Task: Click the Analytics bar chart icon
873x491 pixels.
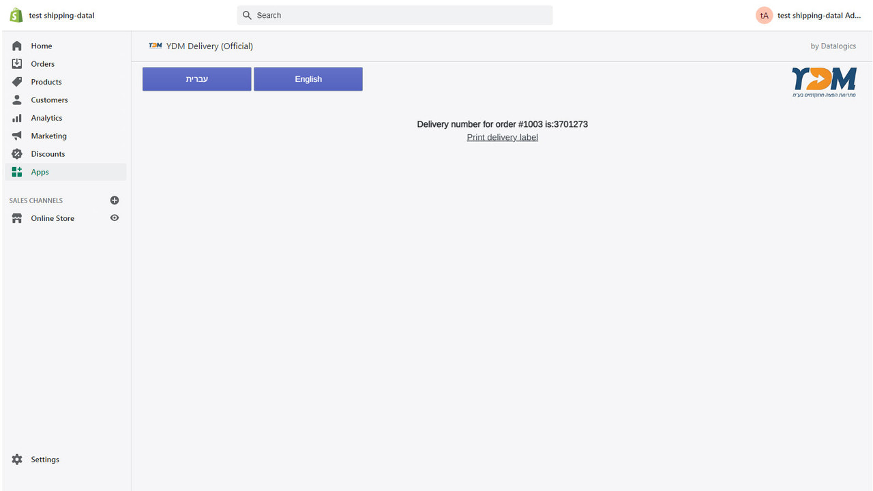Action: (17, 118)
